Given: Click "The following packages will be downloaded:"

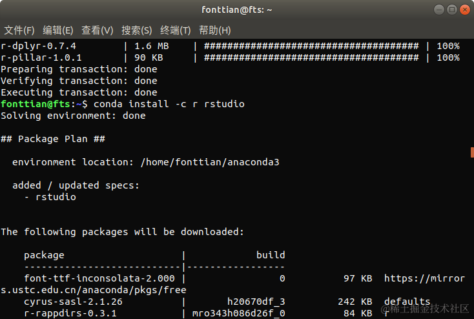Looking at the screenshot, I should 122,232.
